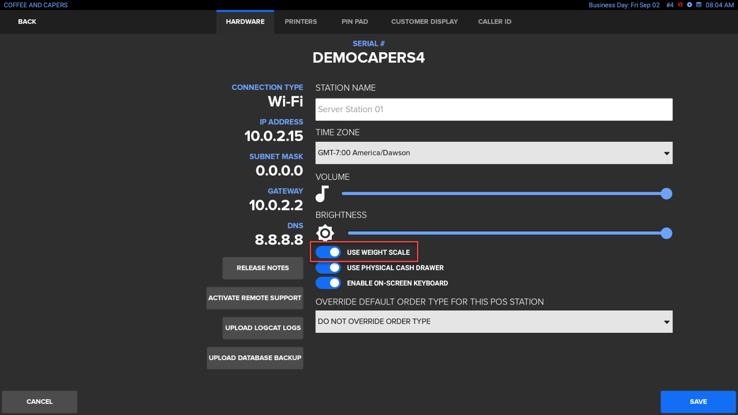Go to the Customer Display tab
Image resolution: width=738 pixels, height=415 pixels.
click(424, 22)
